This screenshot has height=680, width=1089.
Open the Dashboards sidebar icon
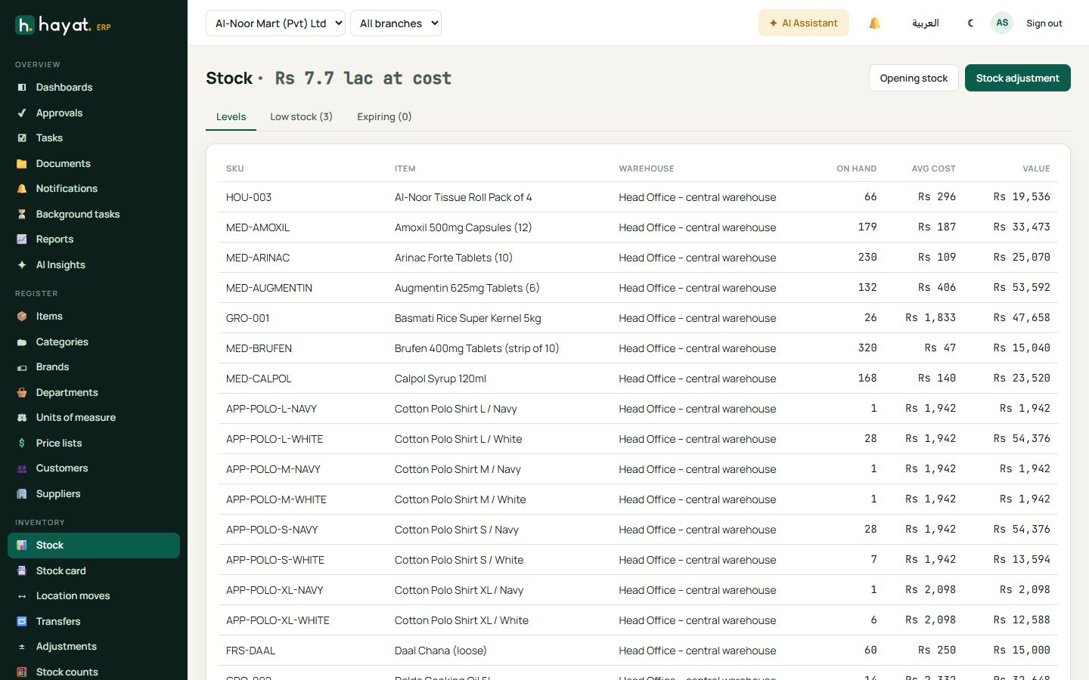pyautogui.click(x=22, y=88)
